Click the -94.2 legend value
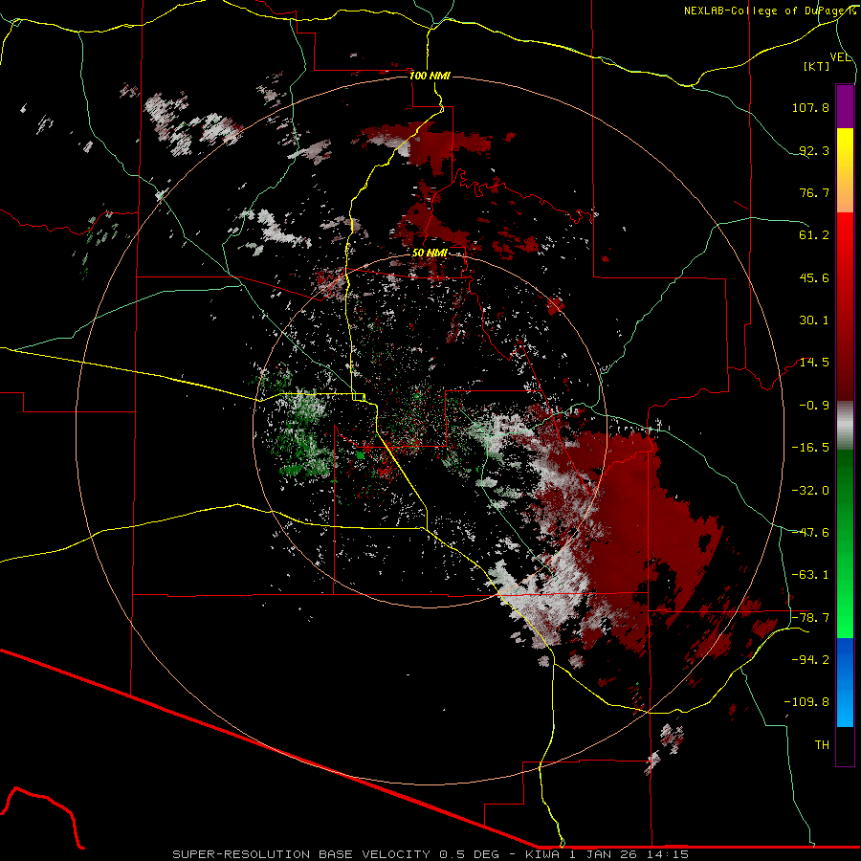The height and width of the screenshot is (861, 861). (810, 660)
